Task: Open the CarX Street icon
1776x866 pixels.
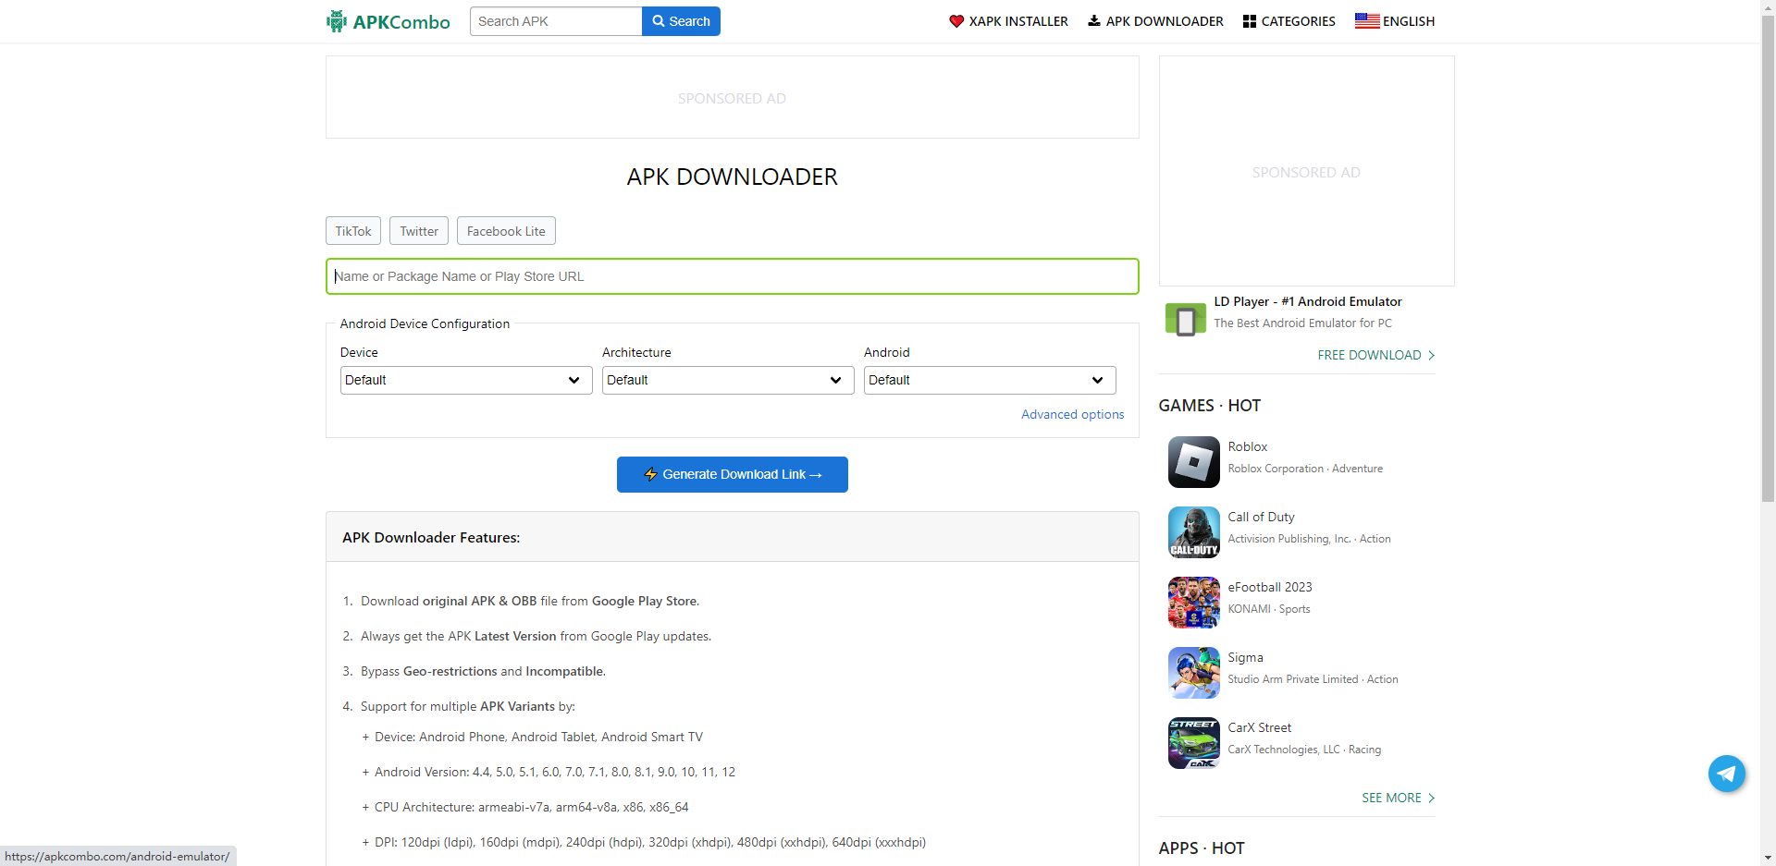Action: (x=1194, y=743)
